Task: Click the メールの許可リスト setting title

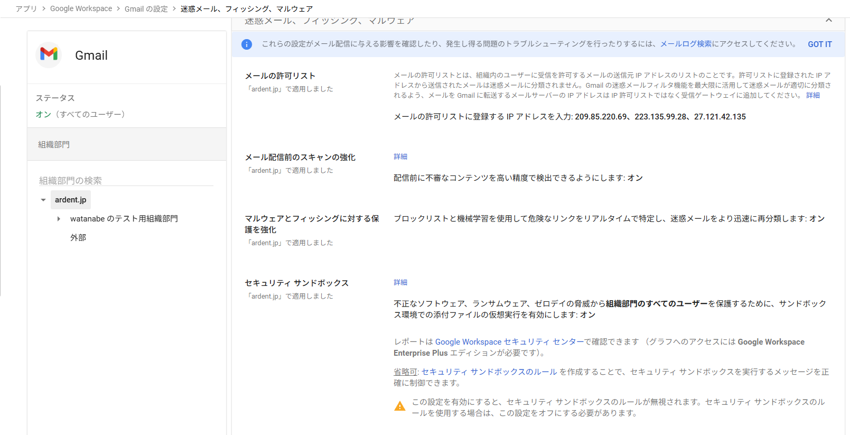Action: click(280, 76)
